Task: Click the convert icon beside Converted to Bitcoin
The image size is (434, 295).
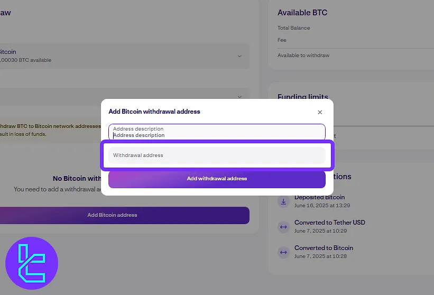Action: click(x=283, y=252)
